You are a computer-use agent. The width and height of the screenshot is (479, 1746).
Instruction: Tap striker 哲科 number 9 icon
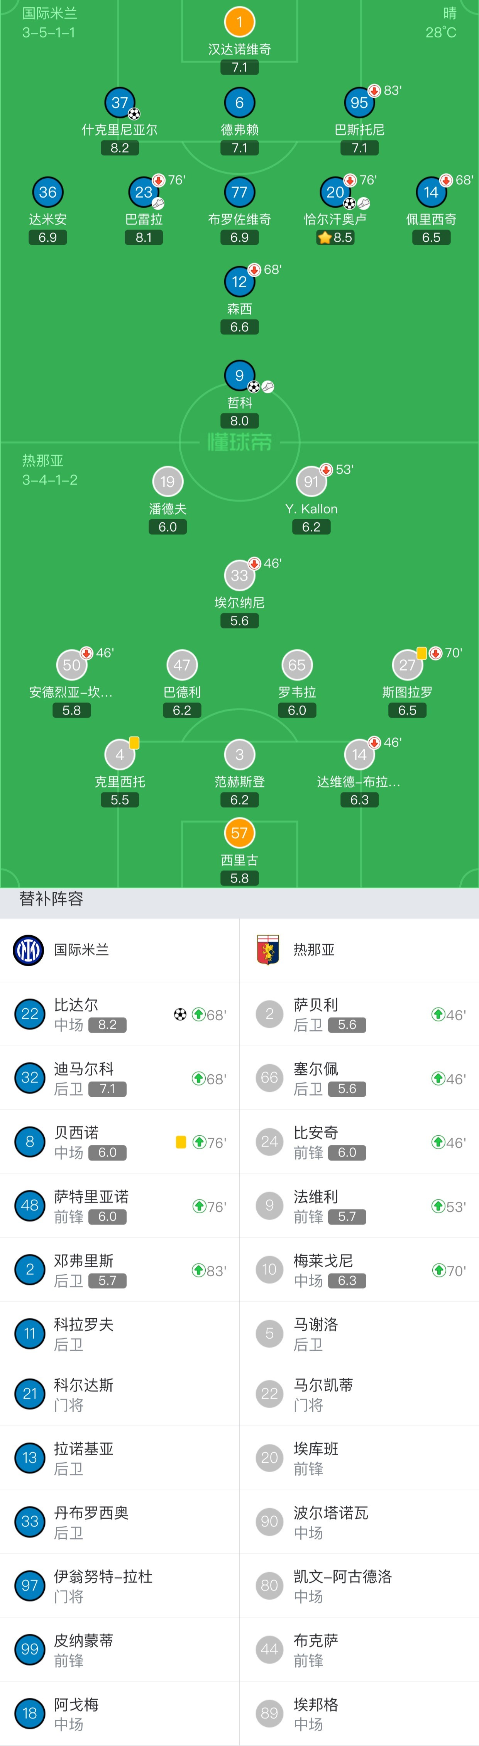239,376
